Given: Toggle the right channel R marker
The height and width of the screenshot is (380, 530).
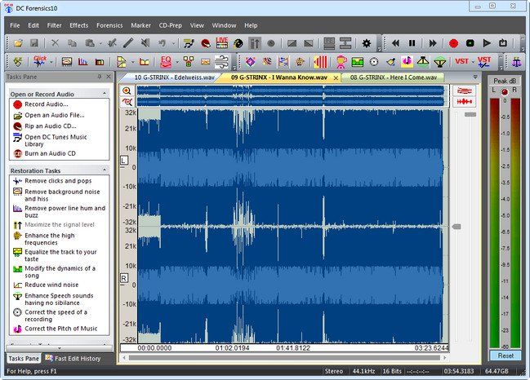Looking at the screenshot, I should 124,278.
